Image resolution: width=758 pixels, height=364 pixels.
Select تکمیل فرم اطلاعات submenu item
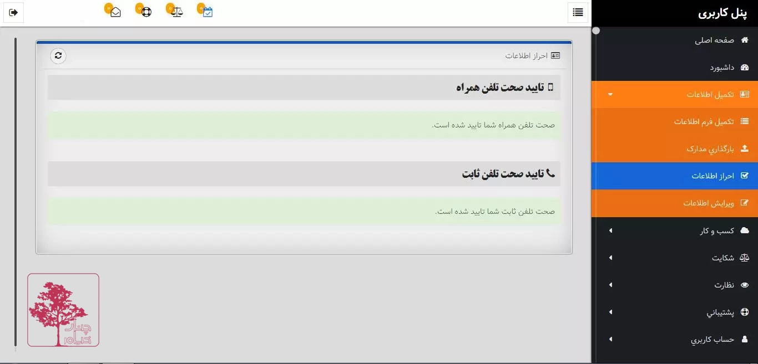tap(675, 121)
